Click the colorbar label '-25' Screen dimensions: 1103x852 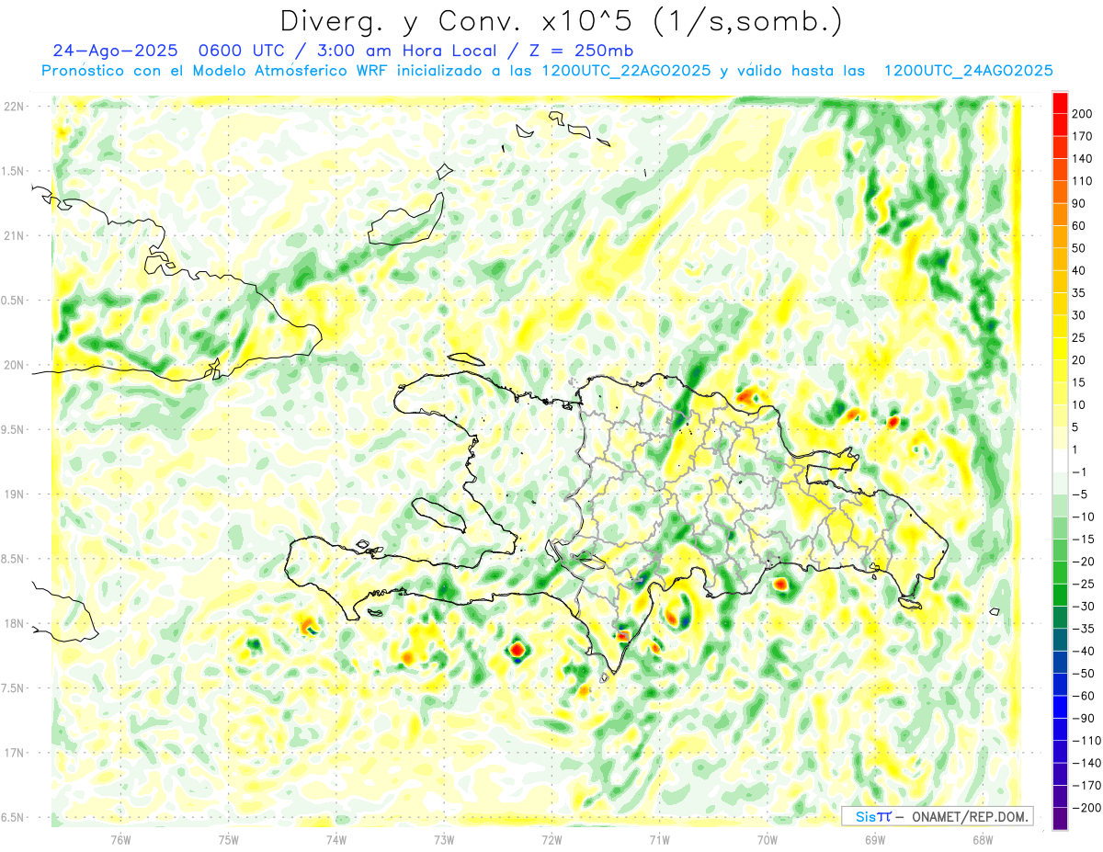click(1082, 584)
